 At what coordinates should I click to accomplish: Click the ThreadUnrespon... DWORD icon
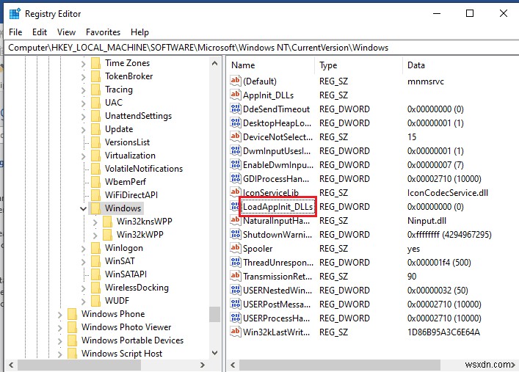(236, 262)
